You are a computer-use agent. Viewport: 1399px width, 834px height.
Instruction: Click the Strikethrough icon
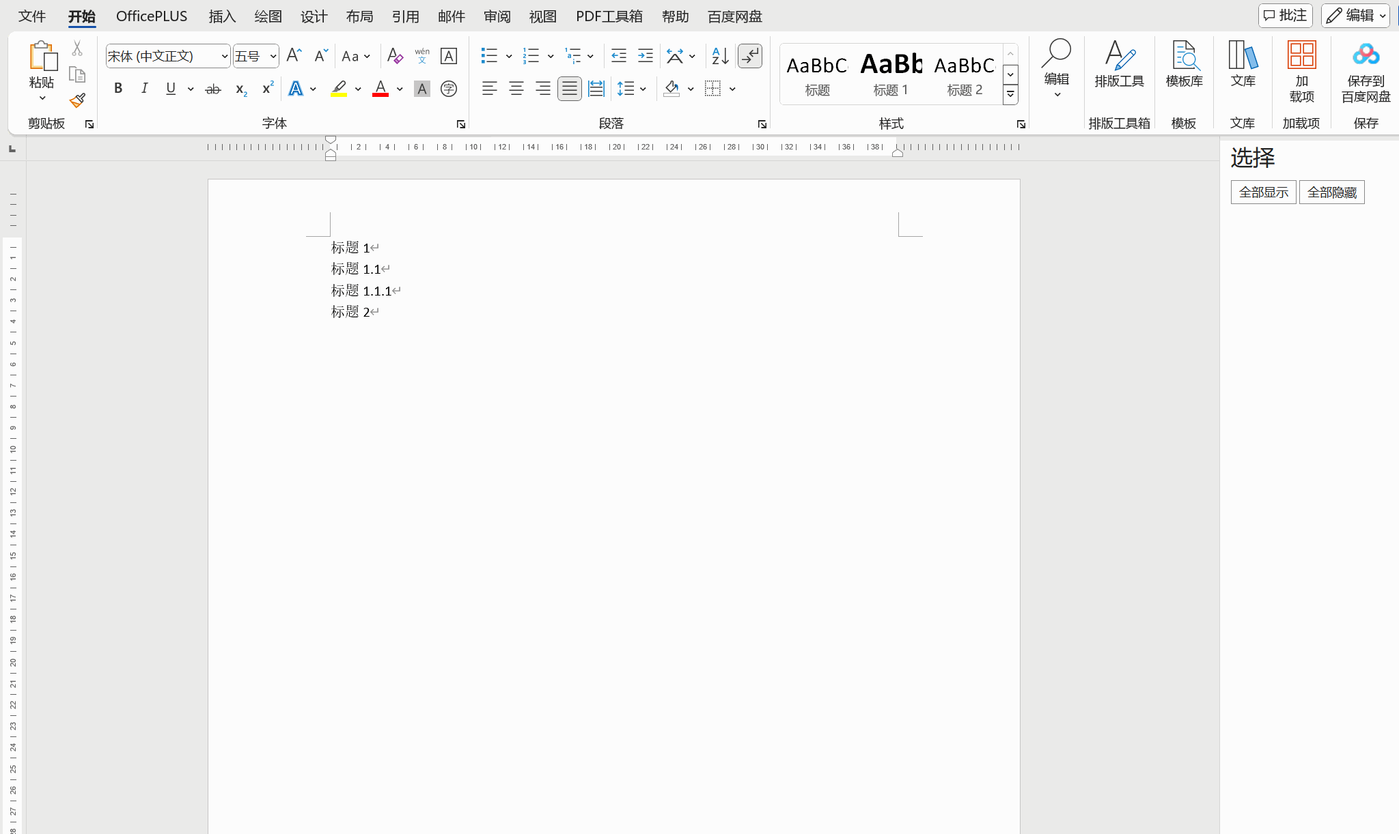point(213,89)
